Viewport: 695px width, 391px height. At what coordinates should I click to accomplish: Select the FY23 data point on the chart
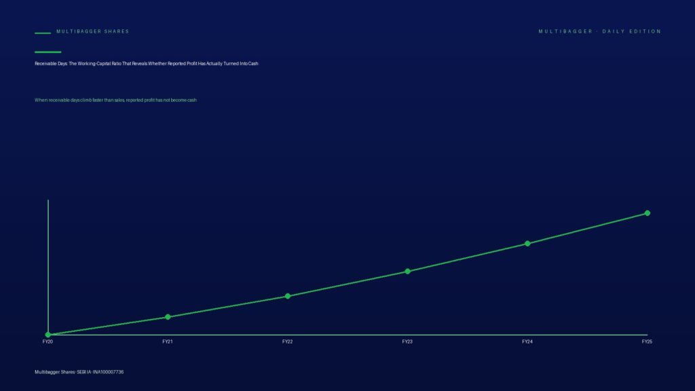coord(407,272)
